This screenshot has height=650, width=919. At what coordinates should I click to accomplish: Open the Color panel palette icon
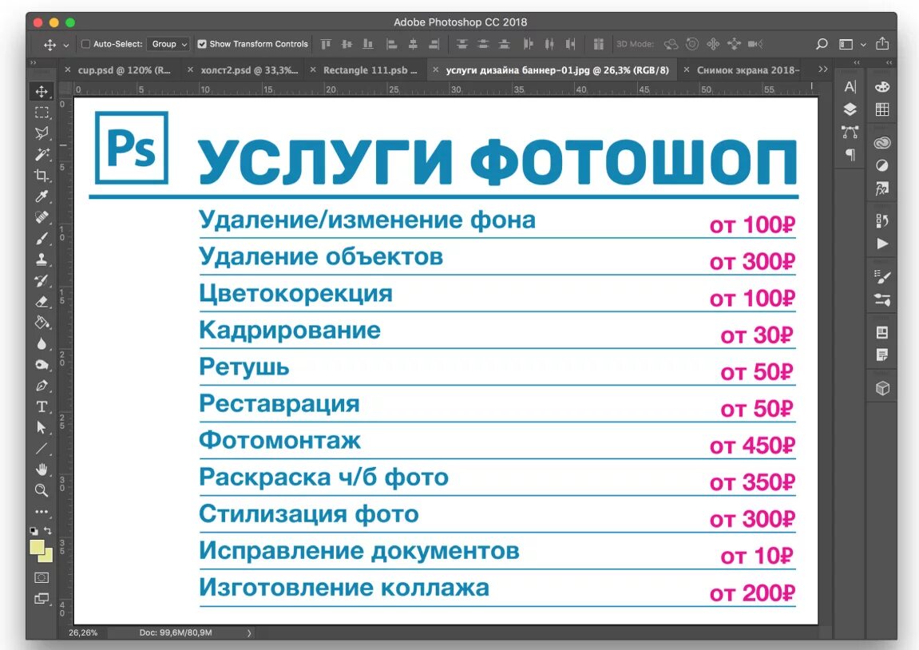[x=882, y=87]
